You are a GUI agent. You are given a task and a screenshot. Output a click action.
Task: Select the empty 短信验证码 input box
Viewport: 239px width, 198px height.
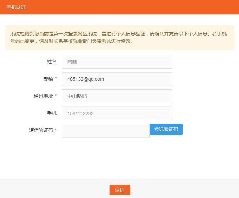(106, 131)
